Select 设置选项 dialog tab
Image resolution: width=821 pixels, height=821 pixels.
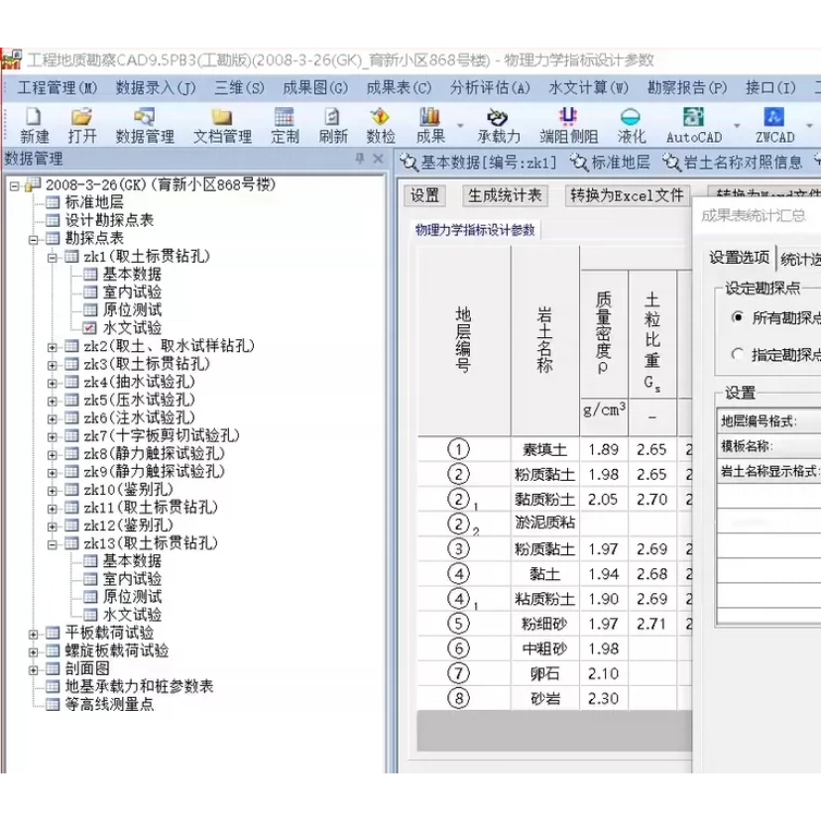click(x=739, y=258)
